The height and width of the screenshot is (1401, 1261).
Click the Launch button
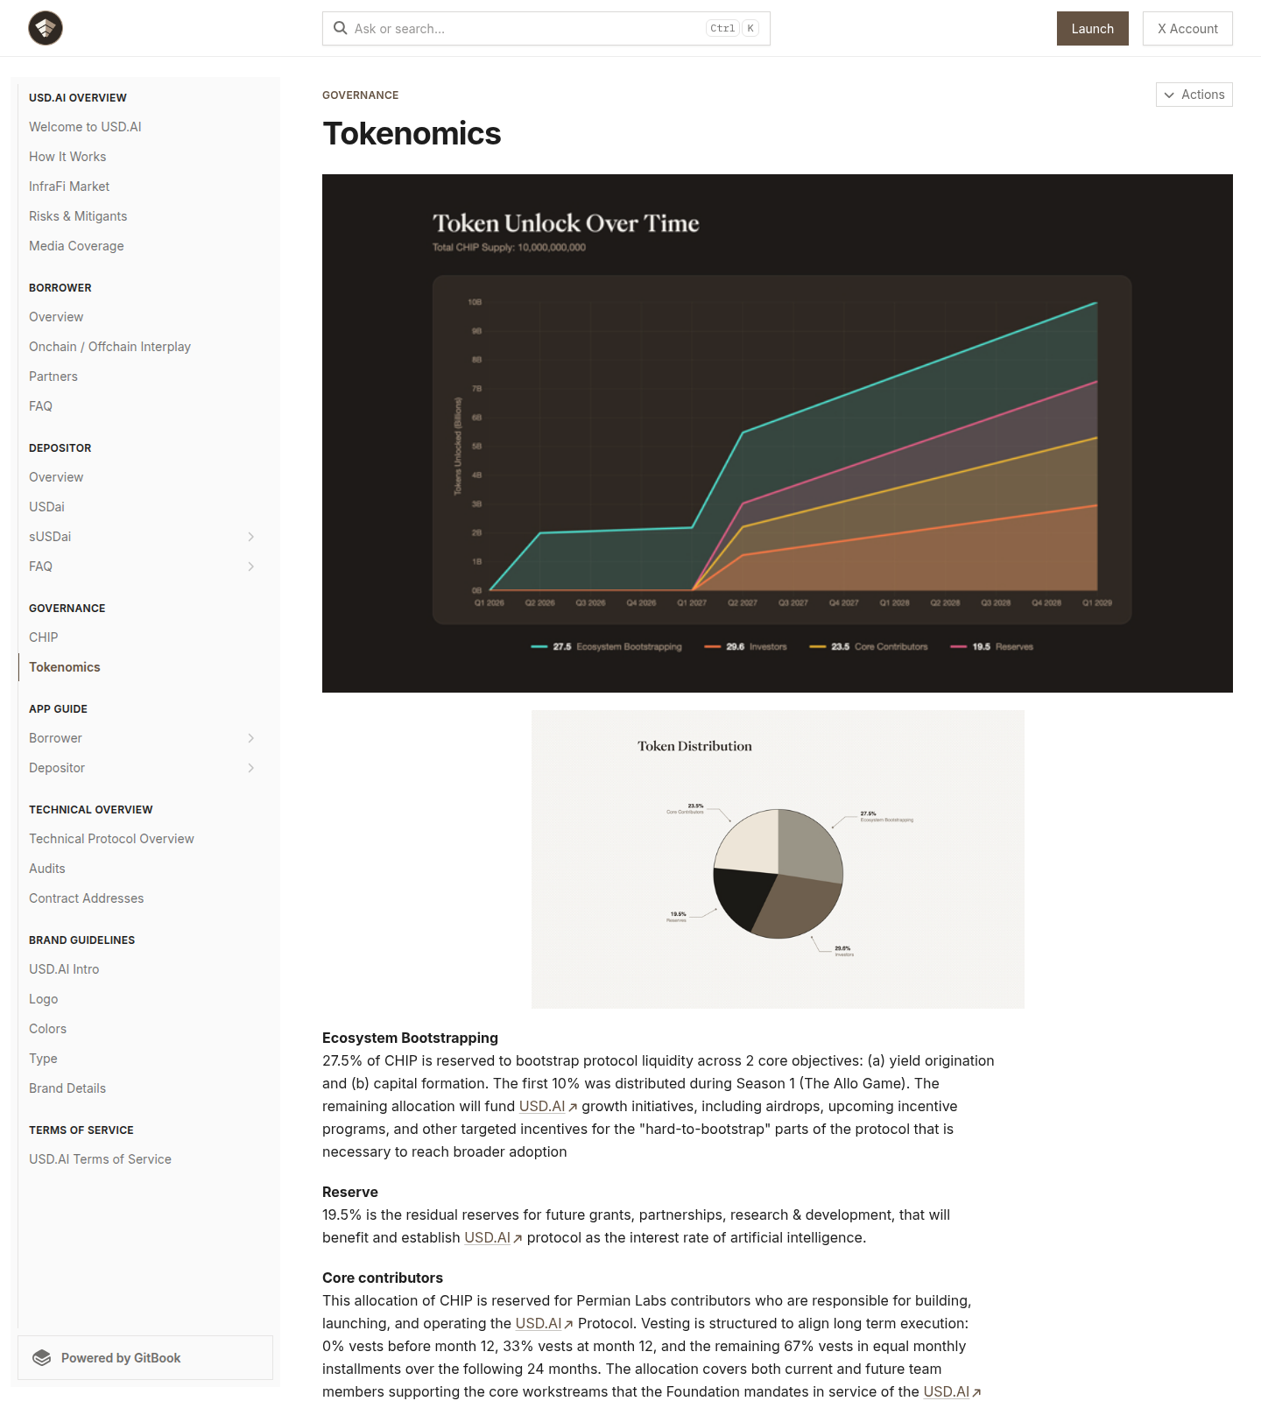[1092, 29]
